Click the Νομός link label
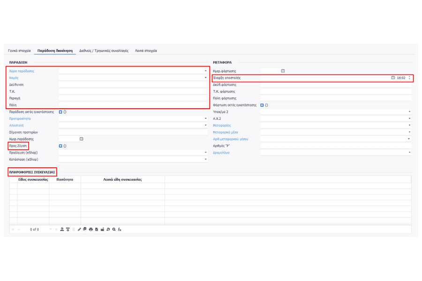Screen dimensions: 422x281 pyautogui.click(x=14, y=78)
